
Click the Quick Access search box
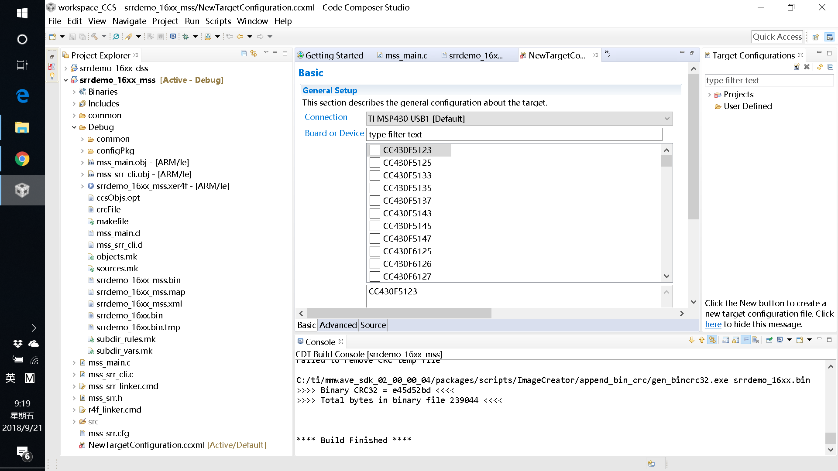[x=777, y=37]
